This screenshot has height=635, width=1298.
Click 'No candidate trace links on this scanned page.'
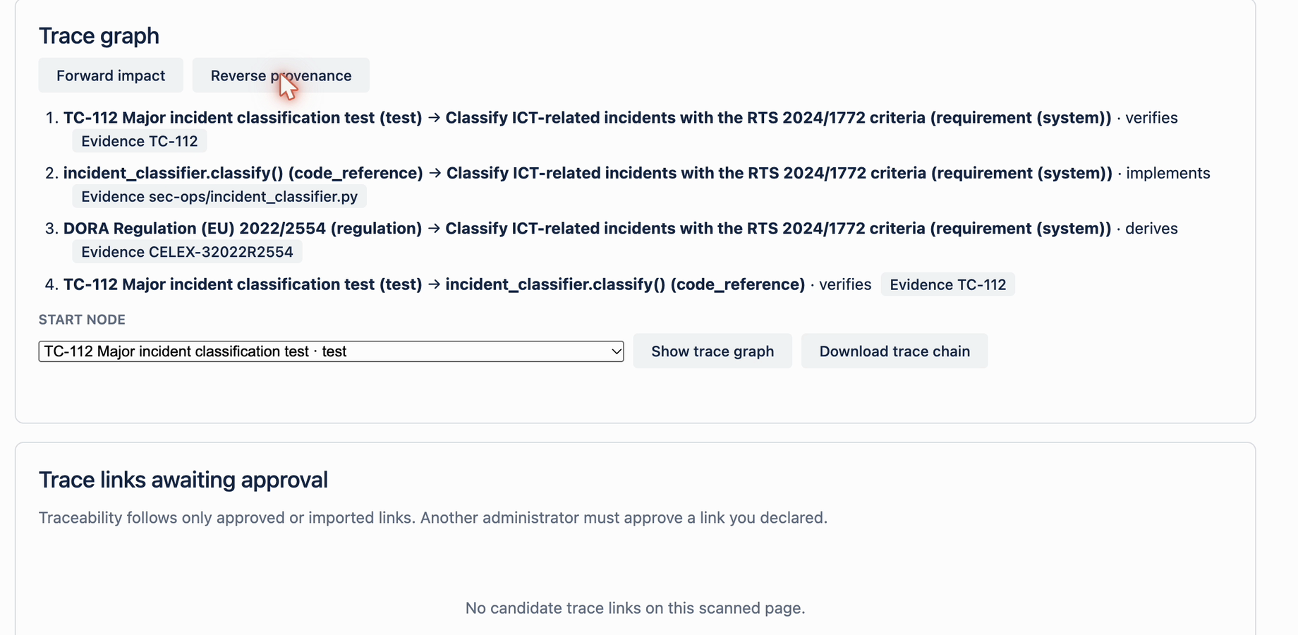coord(635,608)
